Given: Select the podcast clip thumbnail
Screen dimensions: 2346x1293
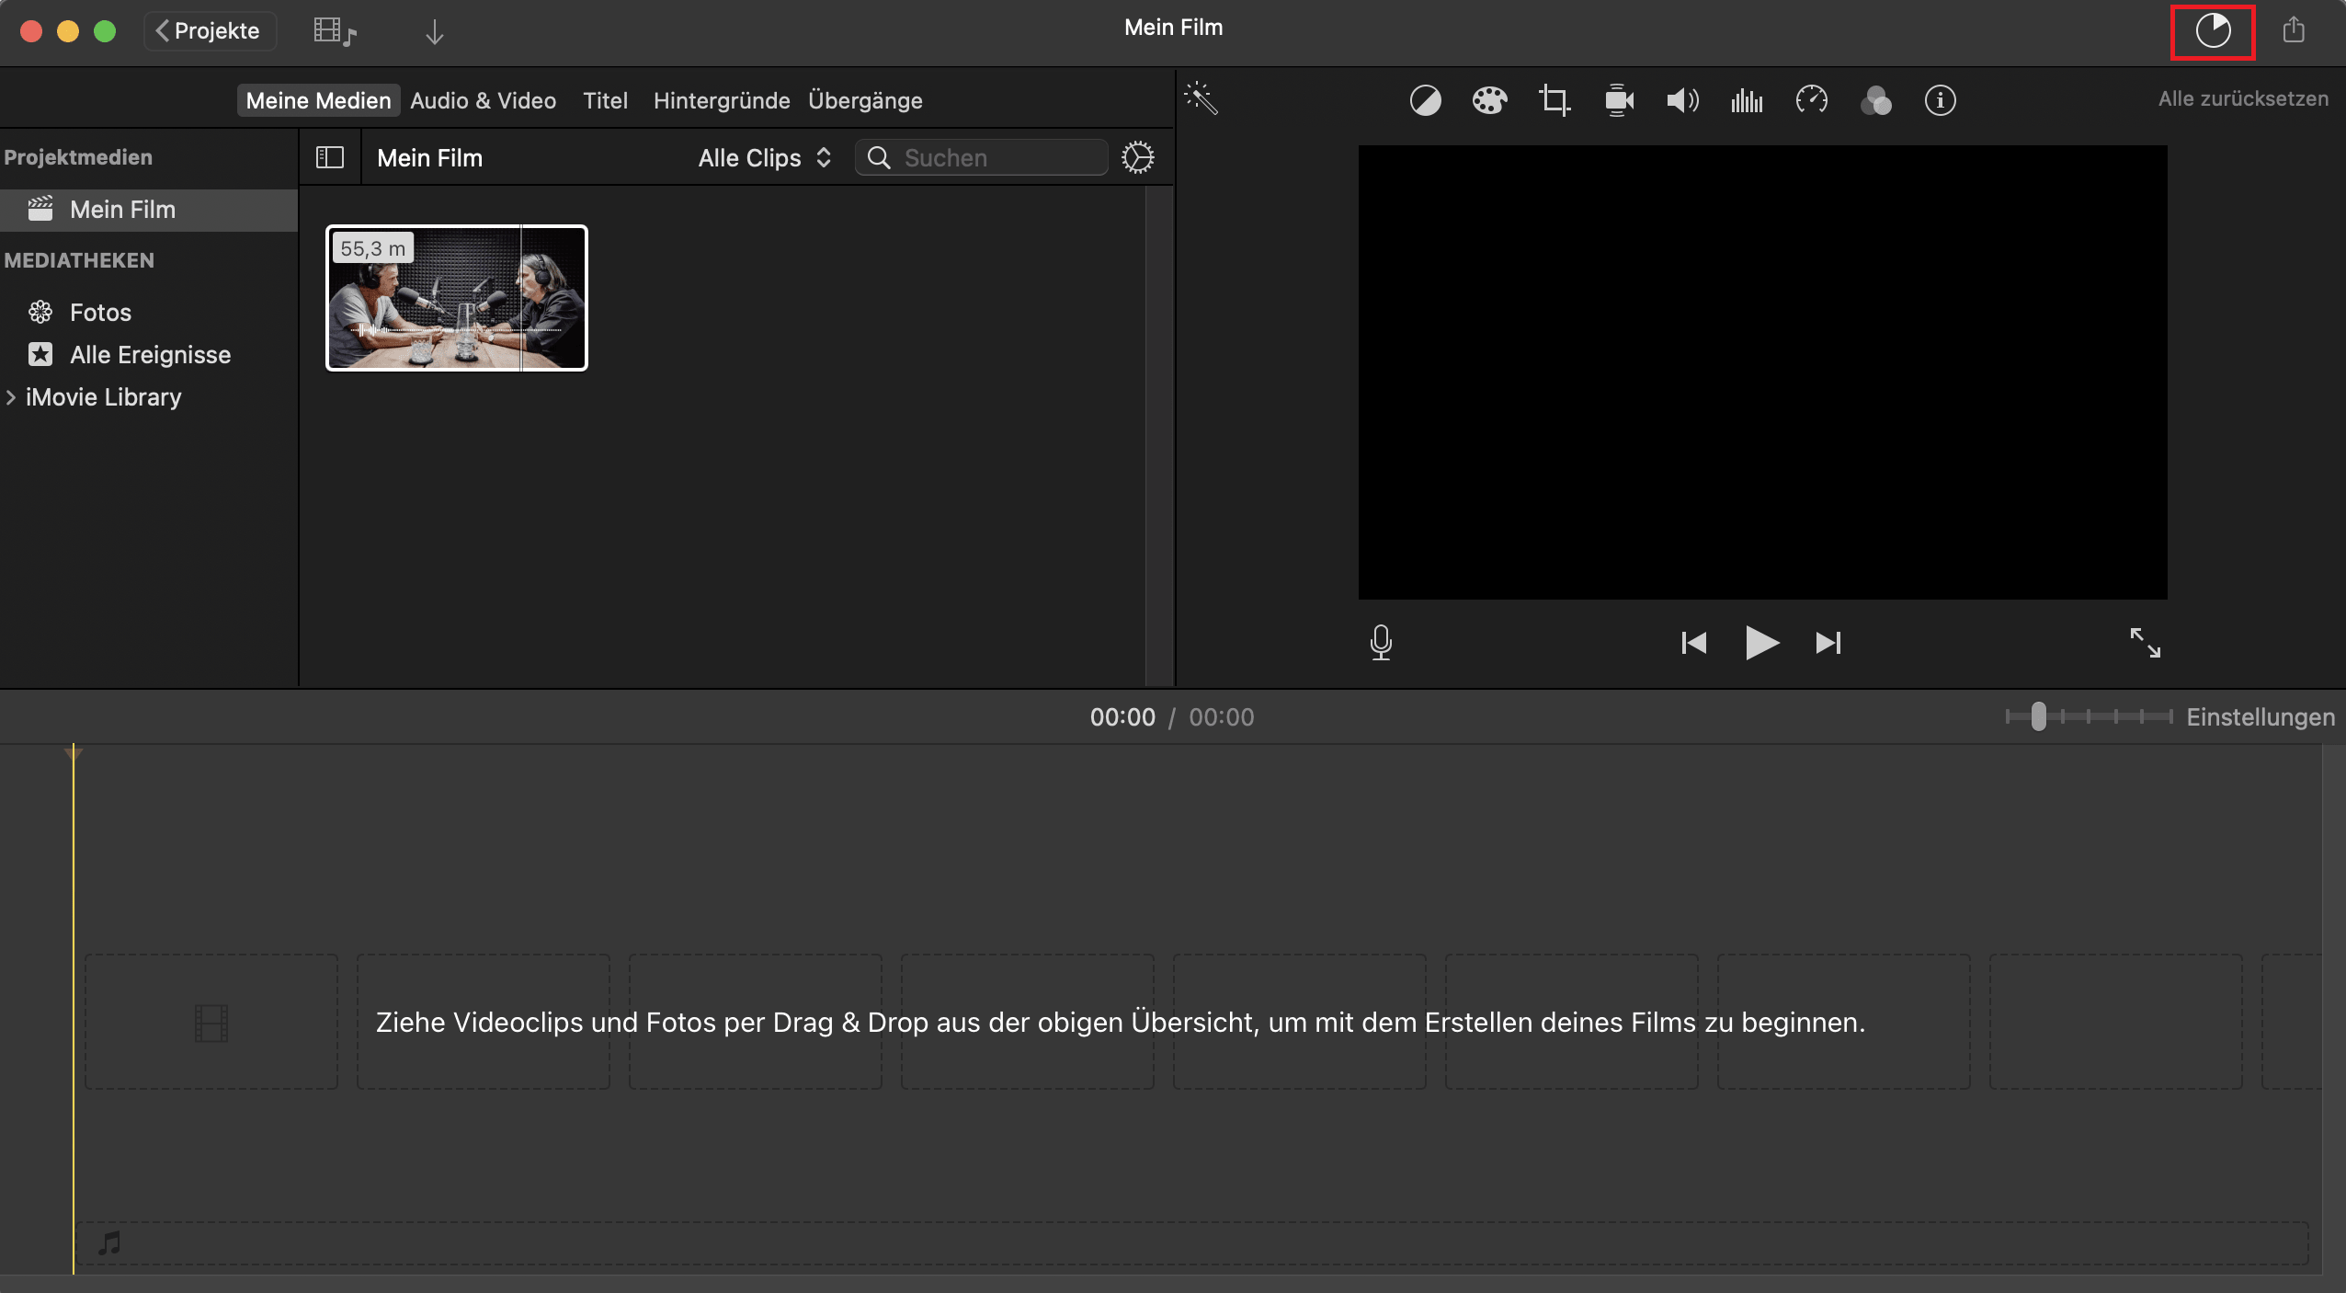Looking at the screenshot, I should (x=457, y=298).
